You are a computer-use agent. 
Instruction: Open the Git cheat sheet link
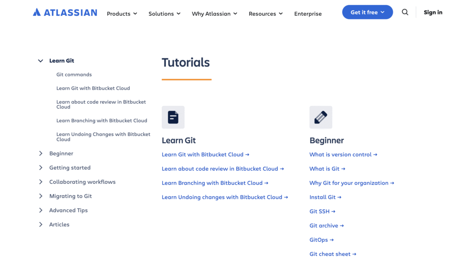(x=333, y=253)
